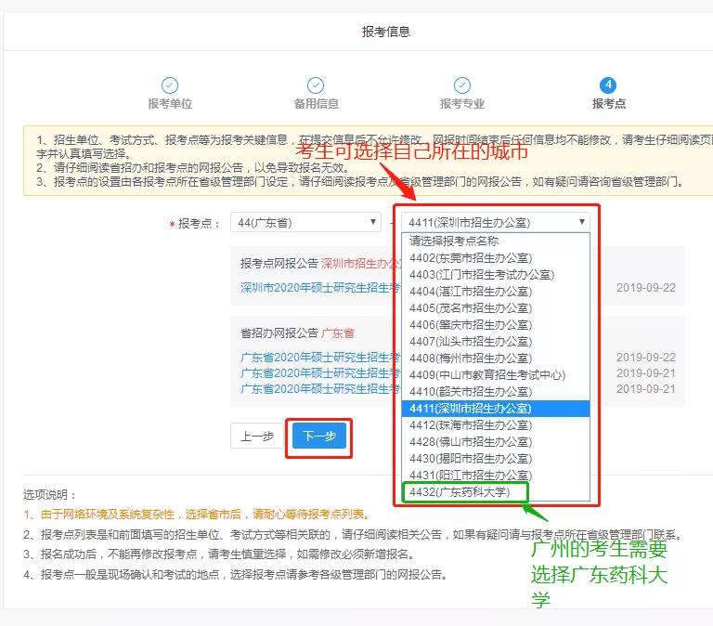Pick highlighted 4411(深圳市招生办公室) option
This screenshot has width=713, height=626.
pos(496,409)
